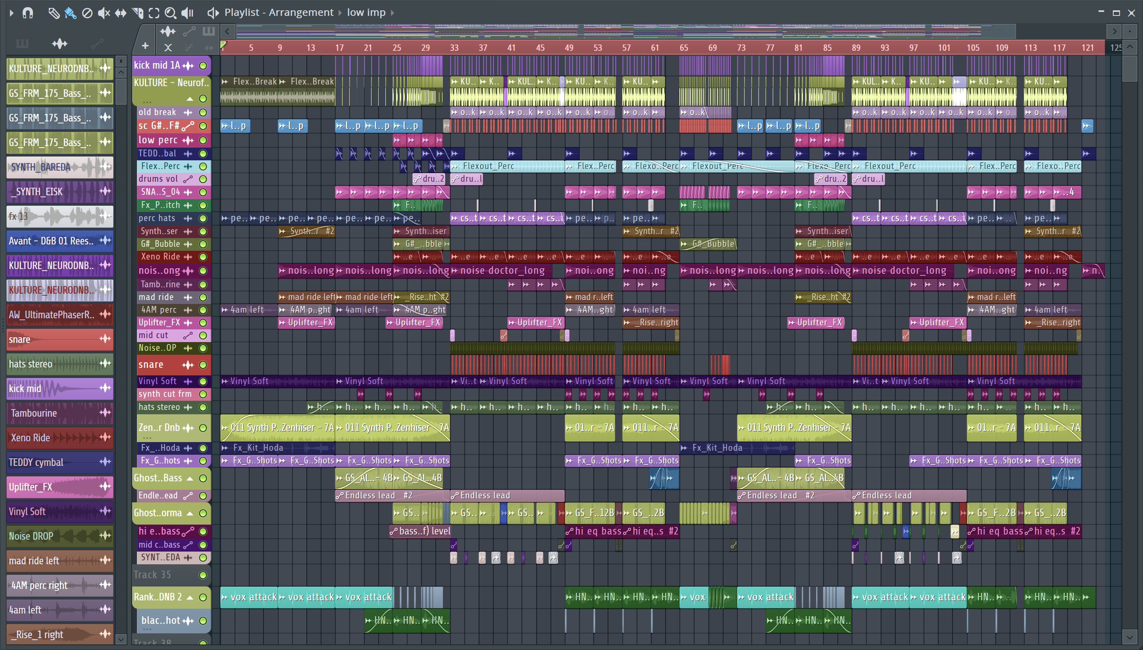Screen dimensions: 1143x650
Task: Select the Draw pencil tool
Action: [x=54, y=13]
